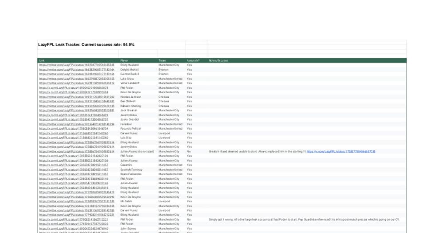
Task: Select the 'Accurate?' column header
Action: [196, 61]
